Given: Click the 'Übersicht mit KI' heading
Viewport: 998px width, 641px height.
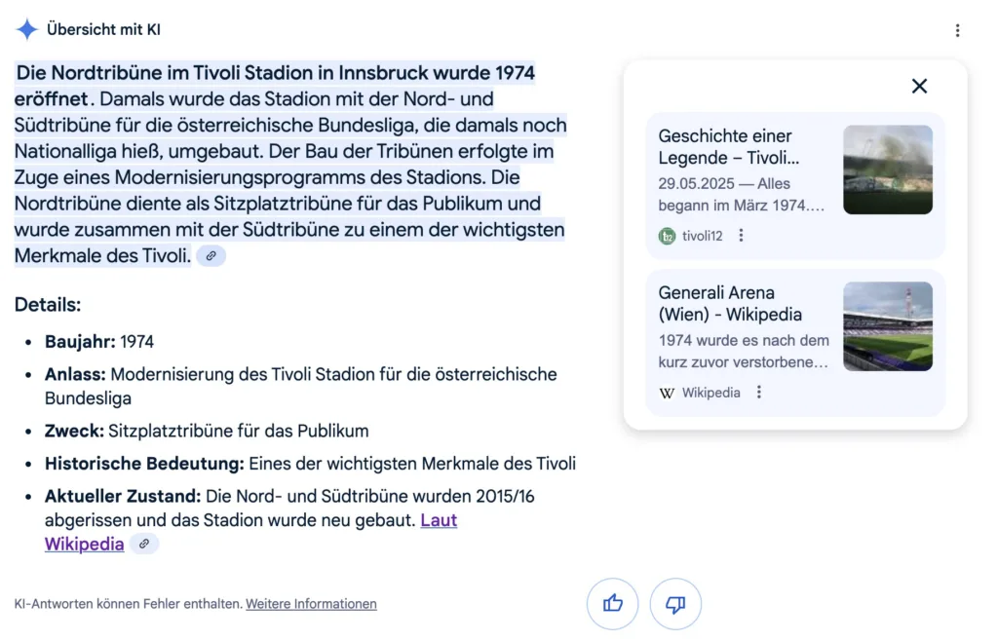Looking at the screenshot, I should click(103, 30).
